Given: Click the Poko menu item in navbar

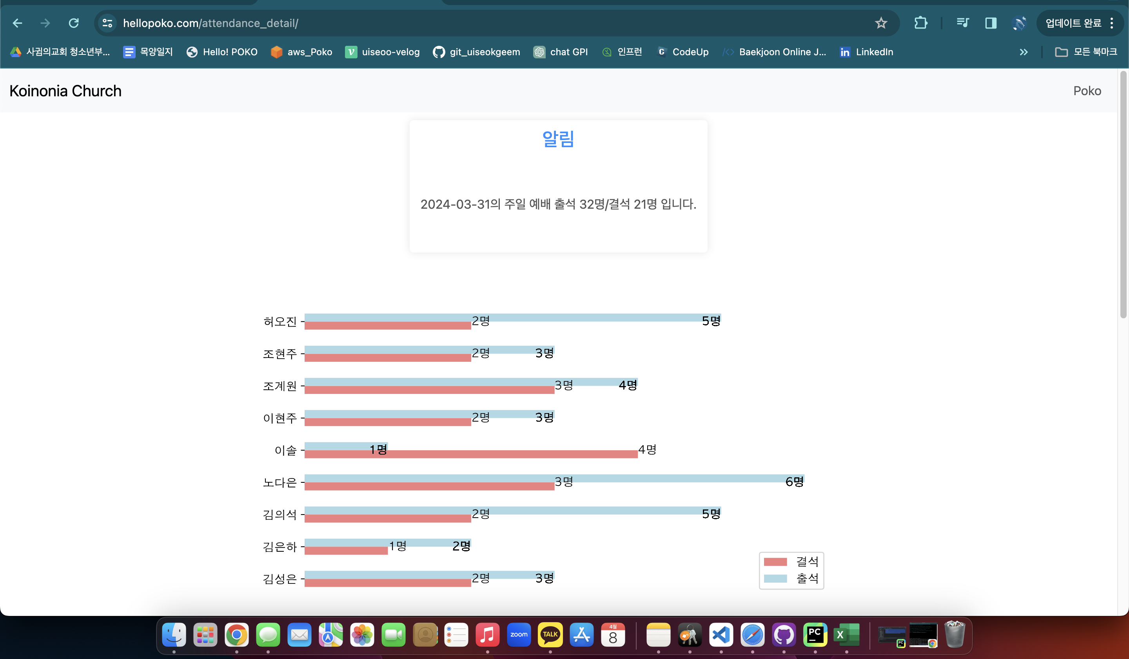Looking at the screenshot, I should (1087, 91).
